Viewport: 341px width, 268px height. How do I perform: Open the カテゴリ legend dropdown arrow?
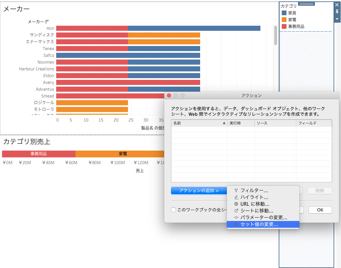[337, 19]
